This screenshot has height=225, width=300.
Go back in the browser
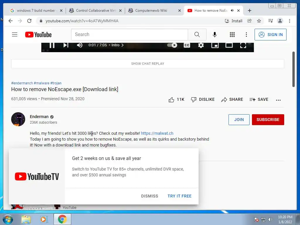(11, 21)
